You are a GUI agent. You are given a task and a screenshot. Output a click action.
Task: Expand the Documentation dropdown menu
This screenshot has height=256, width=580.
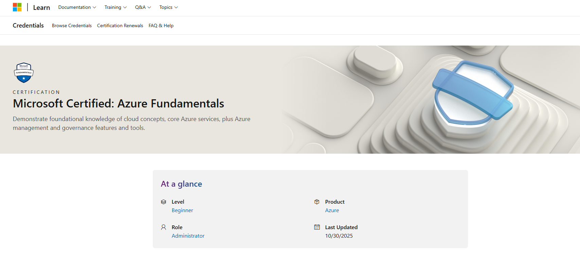coord(77,7)
